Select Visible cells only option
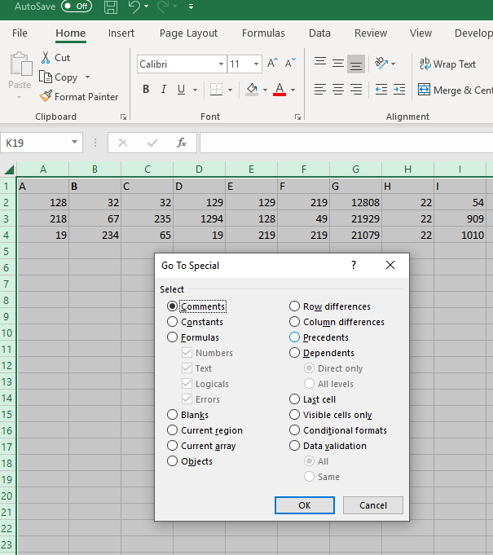Screen dimensions: 493x555 294,415
